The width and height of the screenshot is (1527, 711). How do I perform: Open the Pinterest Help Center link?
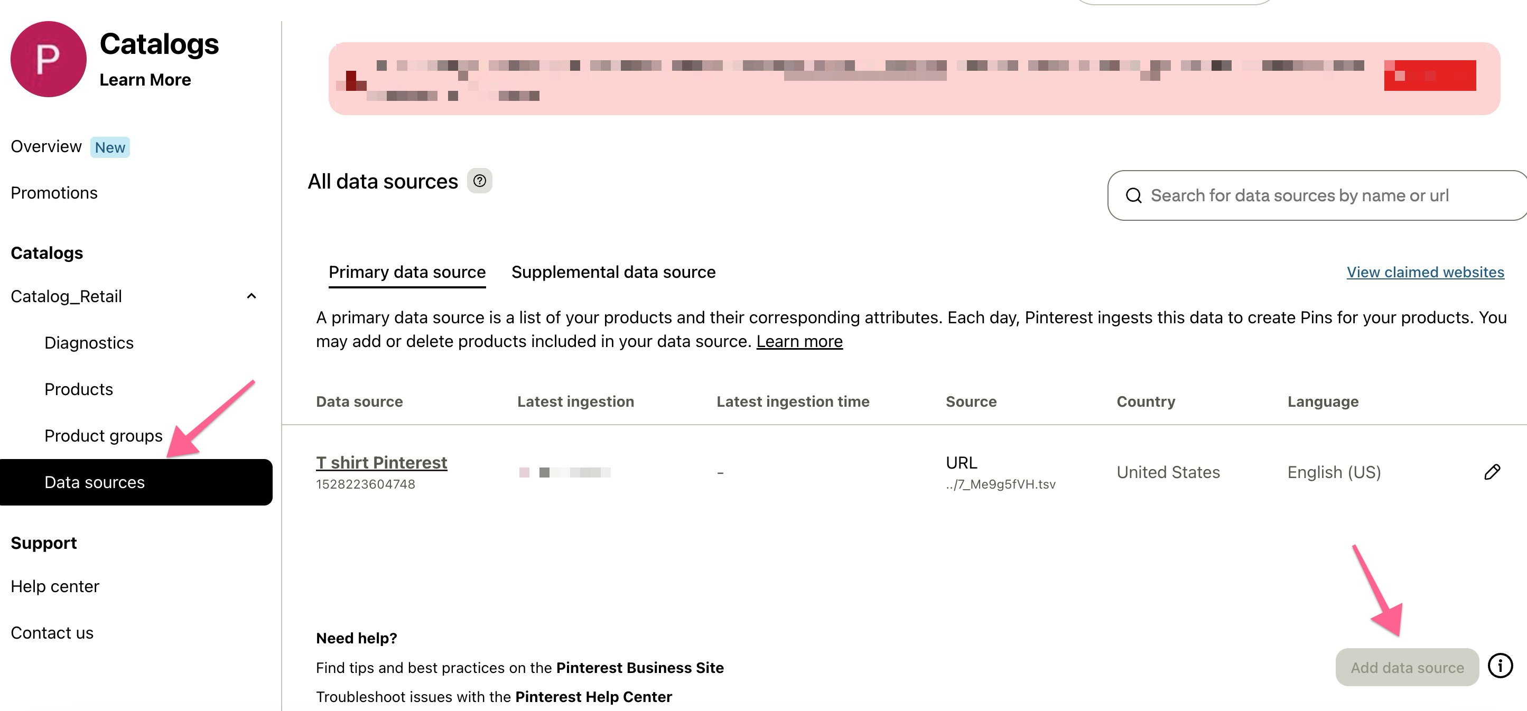593,697
